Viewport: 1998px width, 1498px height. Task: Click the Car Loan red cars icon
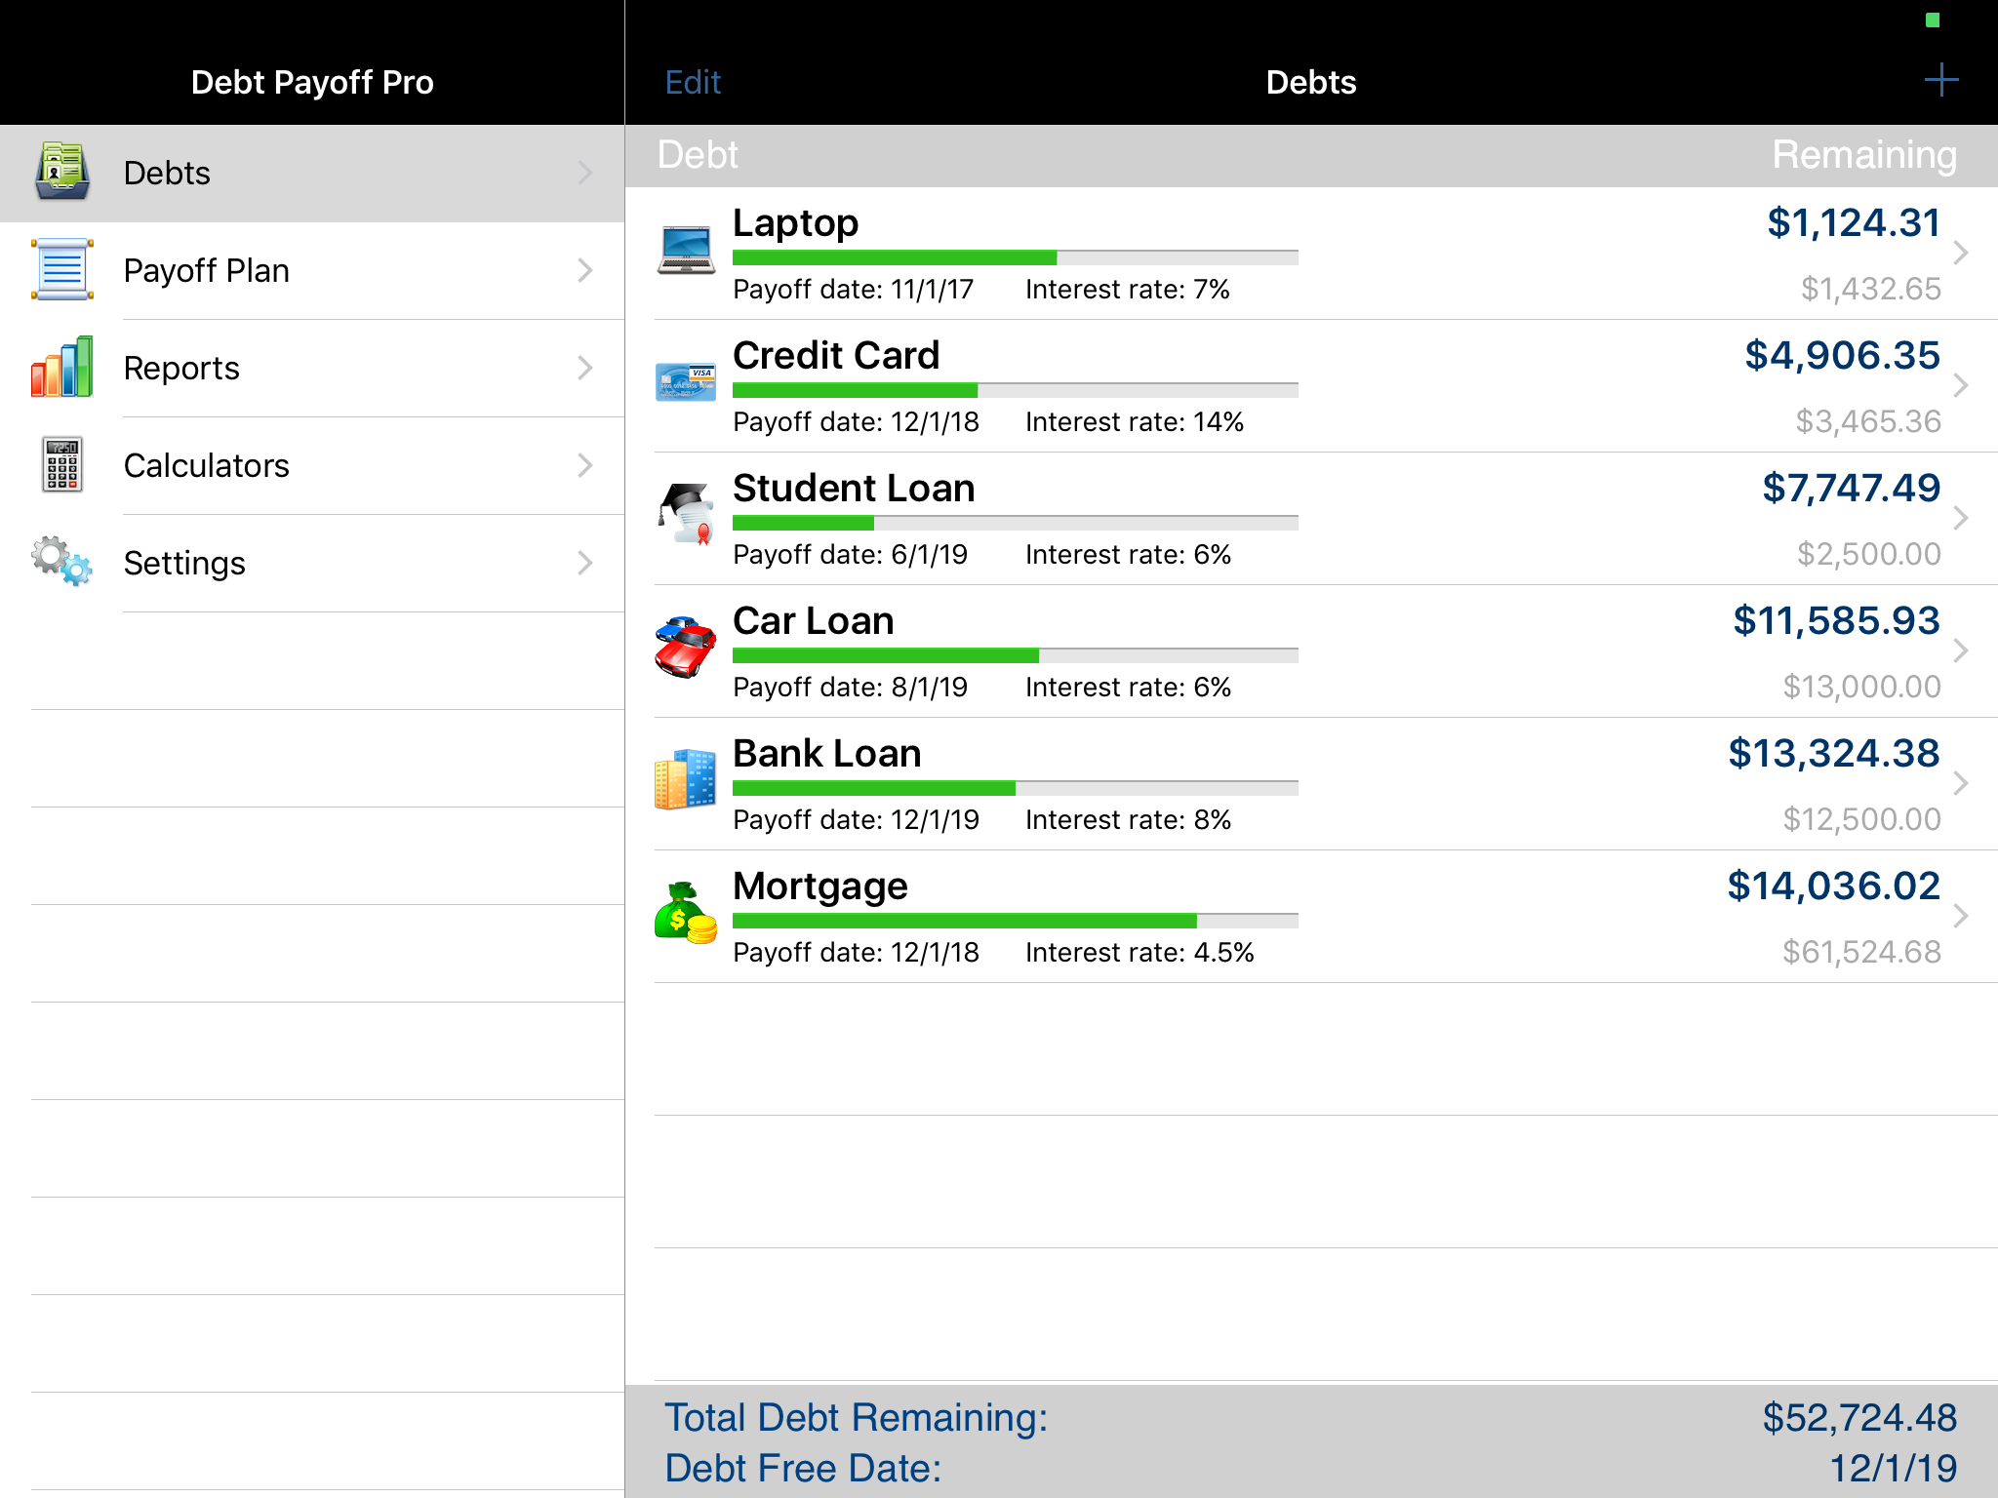click(686, 648)
